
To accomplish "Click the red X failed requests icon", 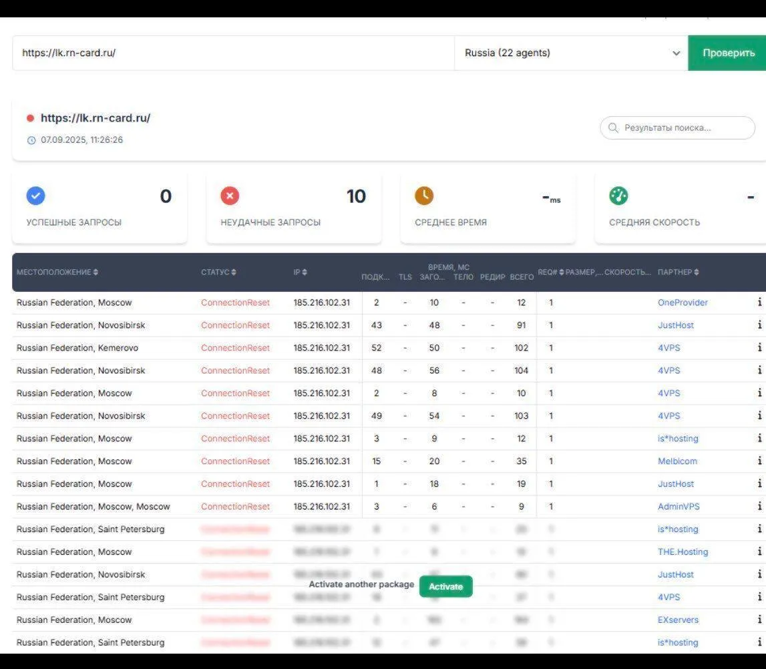I will [x=230, y=196].
